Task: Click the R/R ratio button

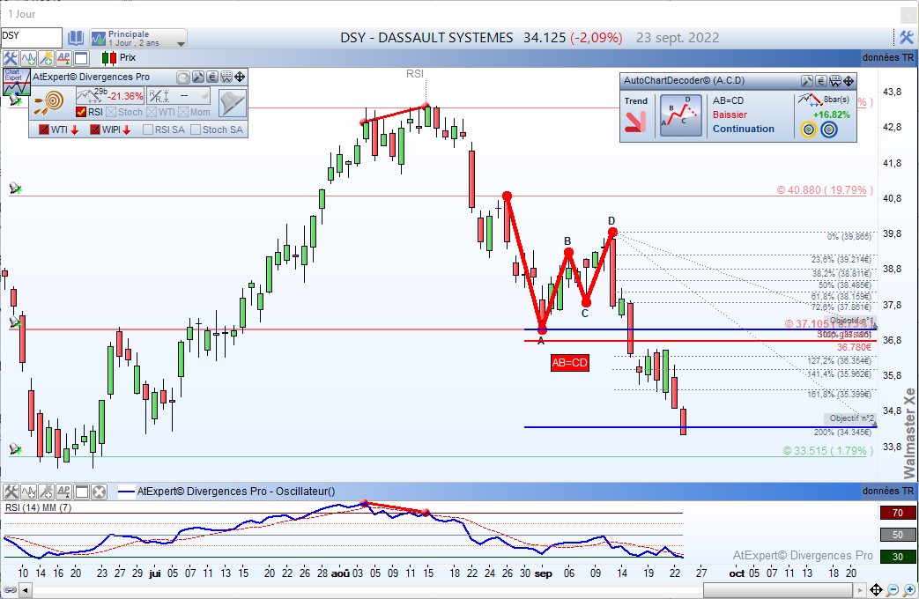Action: (x=178, y=95)
